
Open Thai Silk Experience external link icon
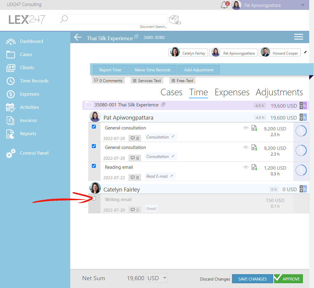pos(136,36)
